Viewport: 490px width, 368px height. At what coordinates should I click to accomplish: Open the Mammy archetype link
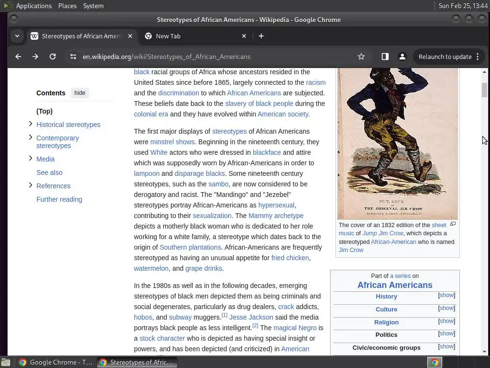coord(276,216)
